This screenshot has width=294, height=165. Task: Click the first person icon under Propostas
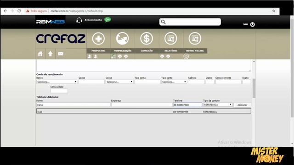pyautogui.click(x=90, y=56)
